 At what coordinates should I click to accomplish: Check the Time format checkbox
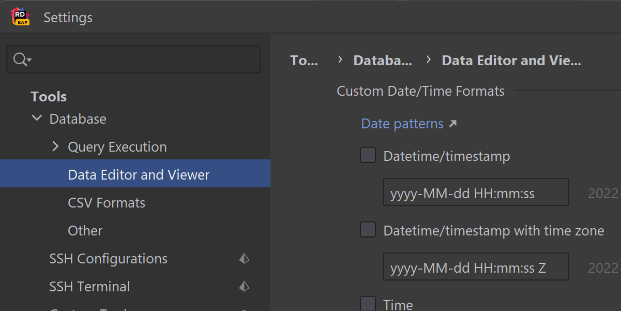coord(368,303)
